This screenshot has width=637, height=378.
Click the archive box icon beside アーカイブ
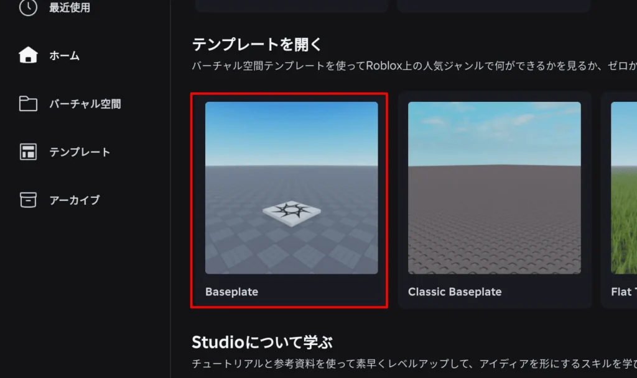[28, 200]
